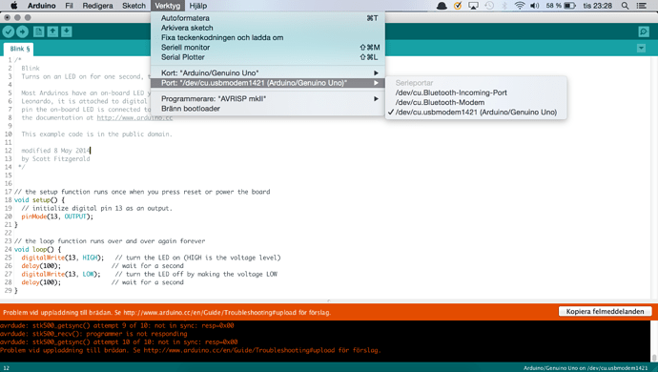Click the Upload arrow icon

22,31
